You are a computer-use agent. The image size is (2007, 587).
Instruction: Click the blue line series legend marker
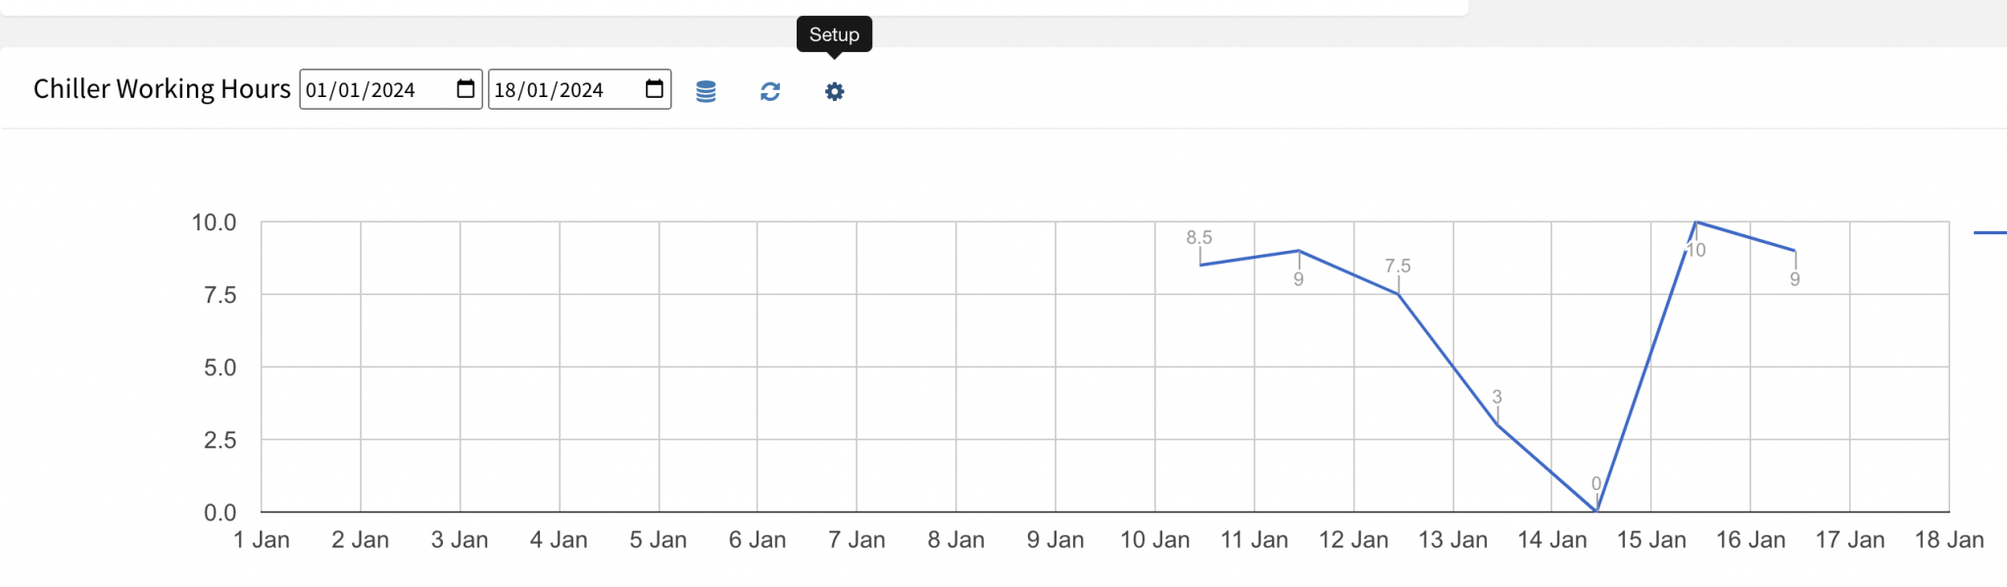point(1994,233)
